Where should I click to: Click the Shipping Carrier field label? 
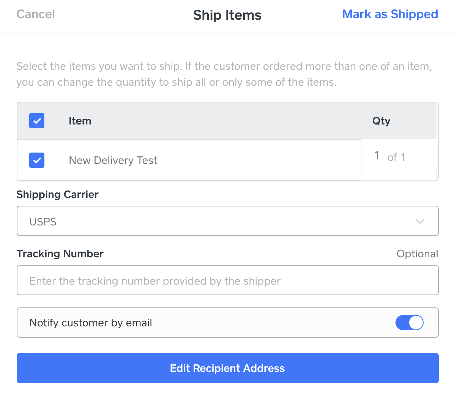57,195
